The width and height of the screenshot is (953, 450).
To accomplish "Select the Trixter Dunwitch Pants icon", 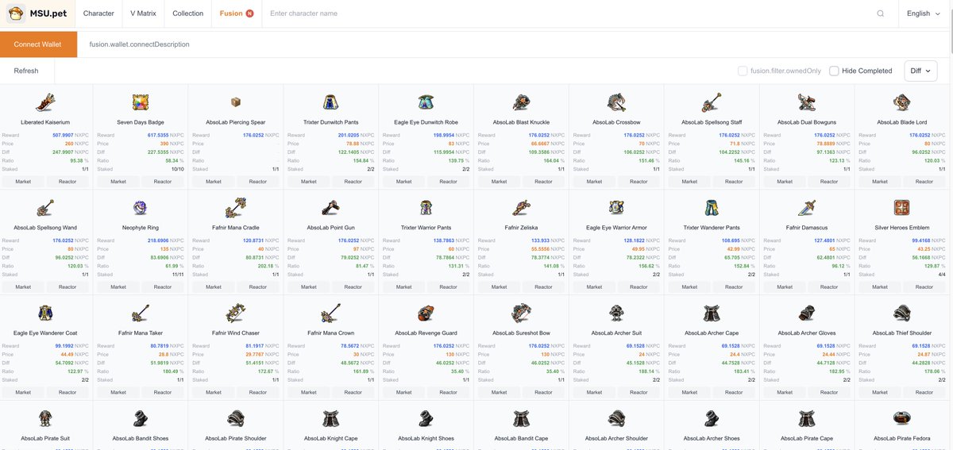I will (331, 102).
